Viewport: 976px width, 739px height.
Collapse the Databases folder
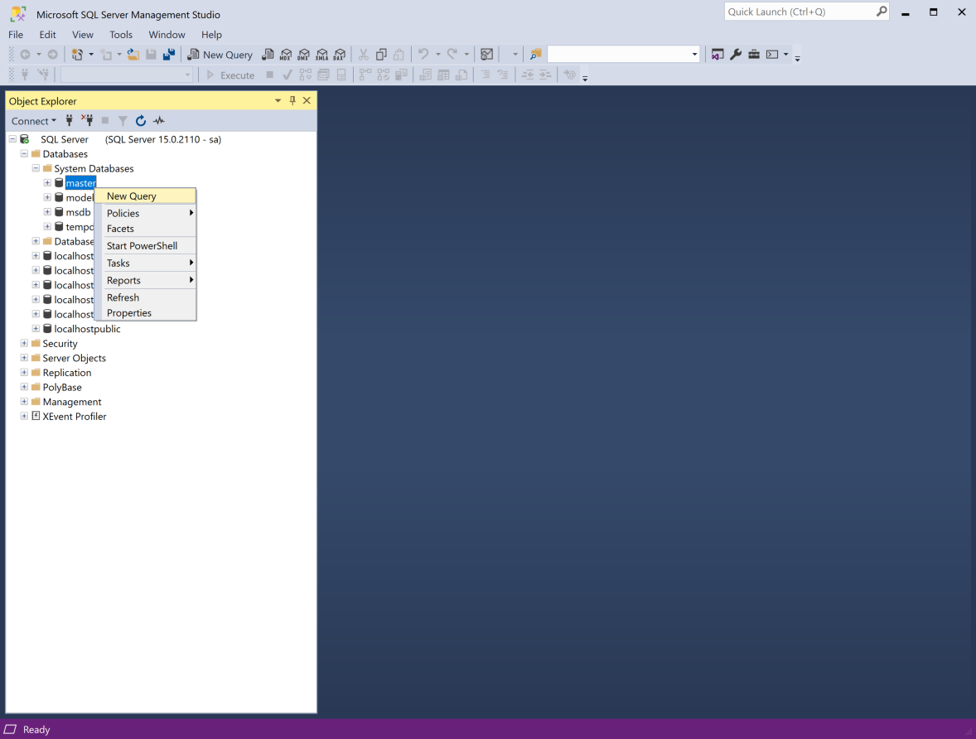point(24,154)
